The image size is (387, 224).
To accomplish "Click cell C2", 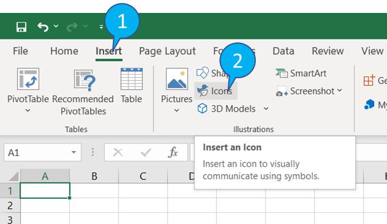I will click(143, 205).
